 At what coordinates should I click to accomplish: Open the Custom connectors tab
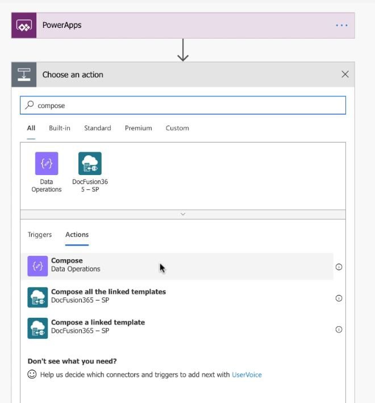177,128
